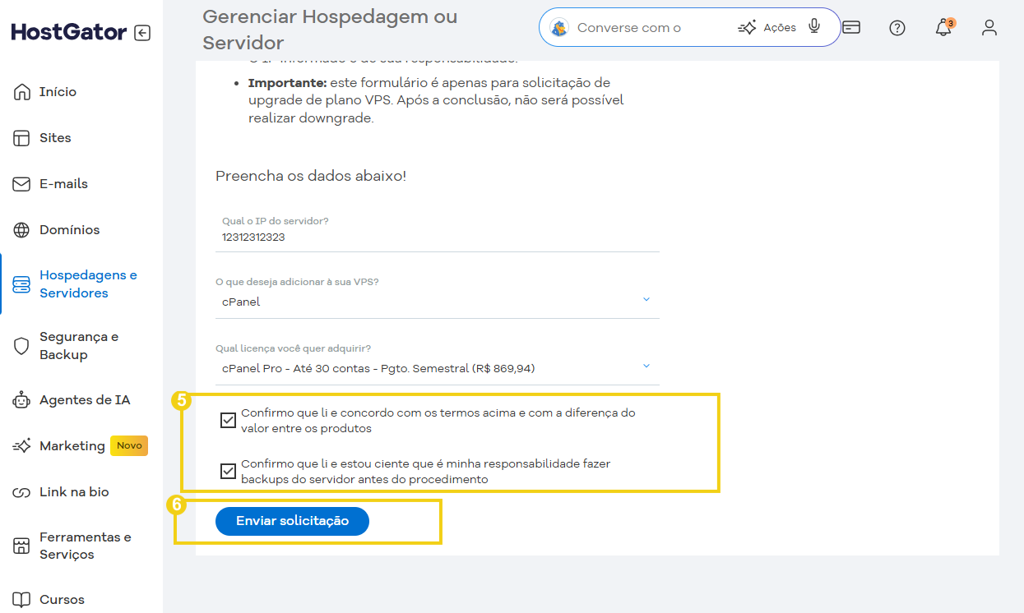This screenshot has height=613, width=1024.
Task: Go to Início in the sidebar
Action: pyautogui.click(x=58, y=92)
